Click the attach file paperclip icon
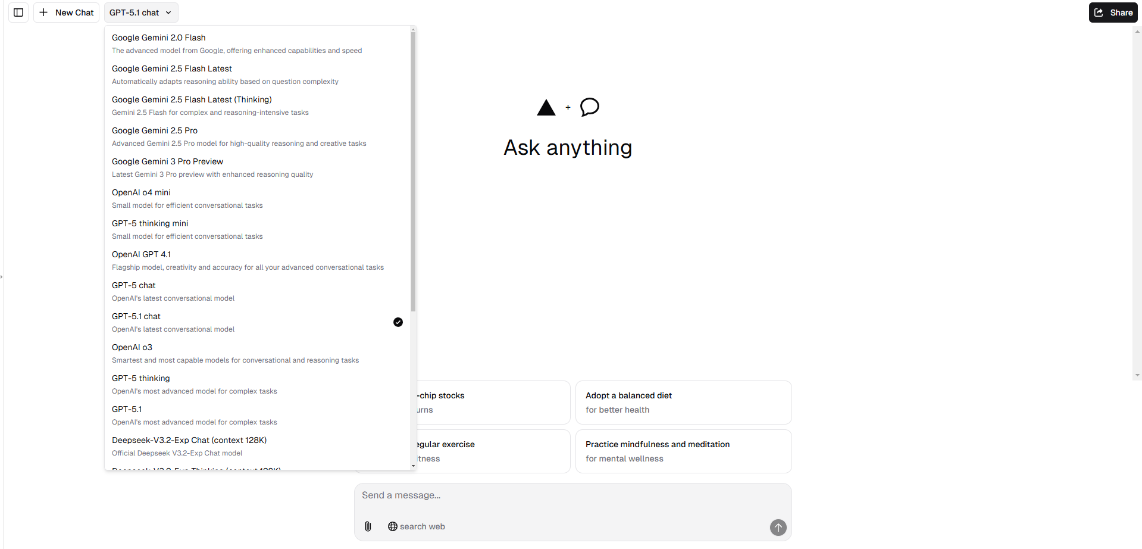Viewport: 1142px width, 549px height. click(368, 526)
